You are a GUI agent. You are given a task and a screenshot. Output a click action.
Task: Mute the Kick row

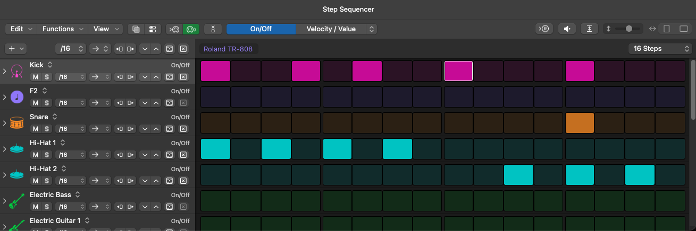pyautogui.click(x=36, y=77)
